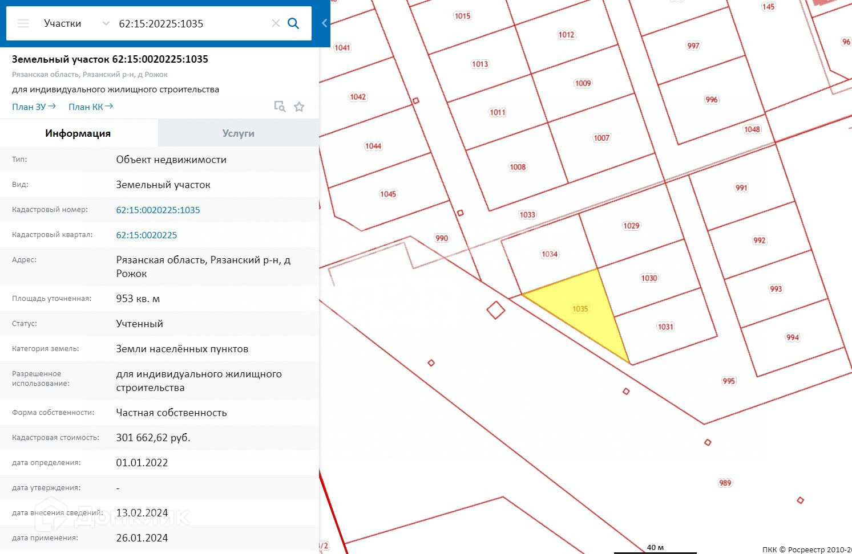
Task: Click parcel 1044 on the map
Action: point(373,146)
